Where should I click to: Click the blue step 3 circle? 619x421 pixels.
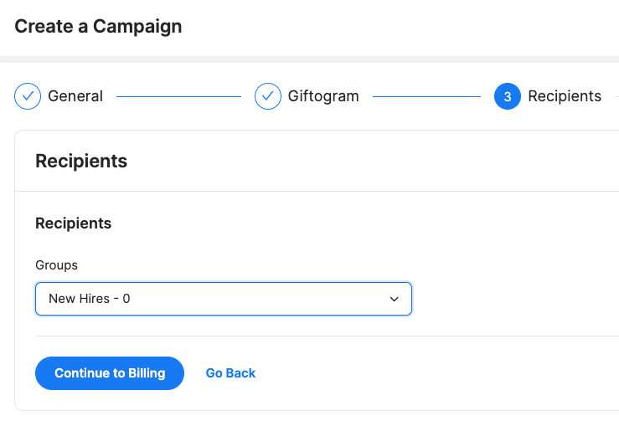point(508,96)
